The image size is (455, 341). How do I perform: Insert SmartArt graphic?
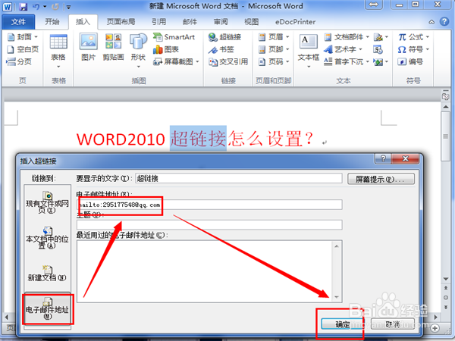174,37
